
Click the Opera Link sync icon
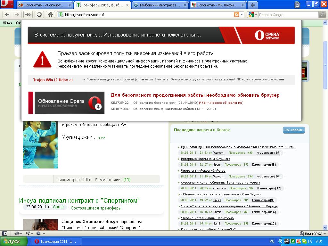coord(17,234)
